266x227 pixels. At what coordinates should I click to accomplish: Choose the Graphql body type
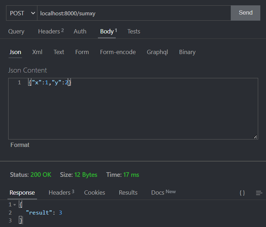pyautogui.click(x=157, y=52)
